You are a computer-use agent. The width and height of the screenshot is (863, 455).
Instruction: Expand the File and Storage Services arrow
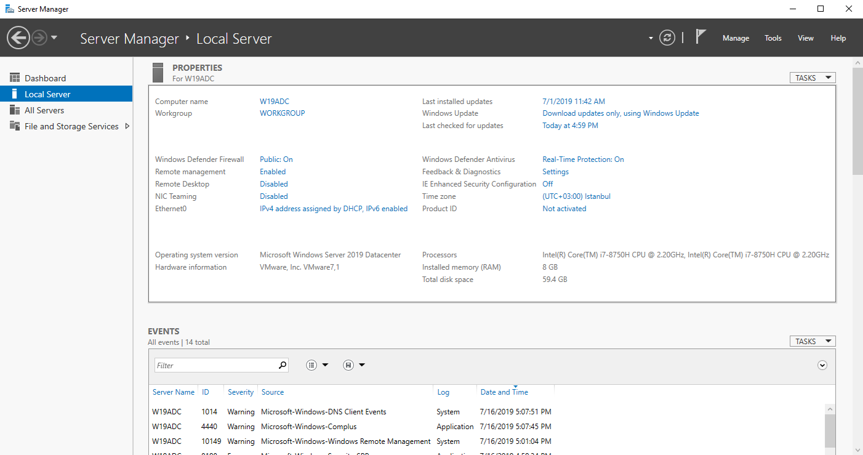pyautogui.click(x=127, y=126)
